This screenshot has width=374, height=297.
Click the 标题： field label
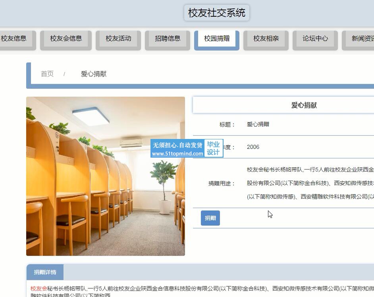pyautogui.click(x=227, y=125)
